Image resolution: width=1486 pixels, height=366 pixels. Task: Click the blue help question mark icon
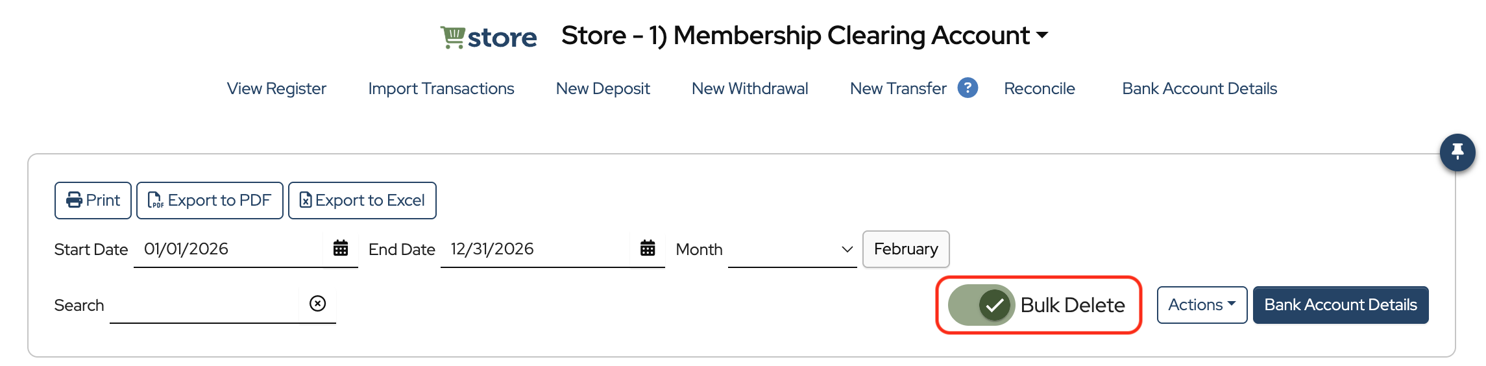[x=968, y=88]
